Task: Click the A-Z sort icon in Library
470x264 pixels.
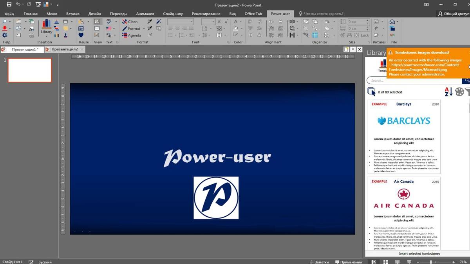Action: tap(449, 92)
